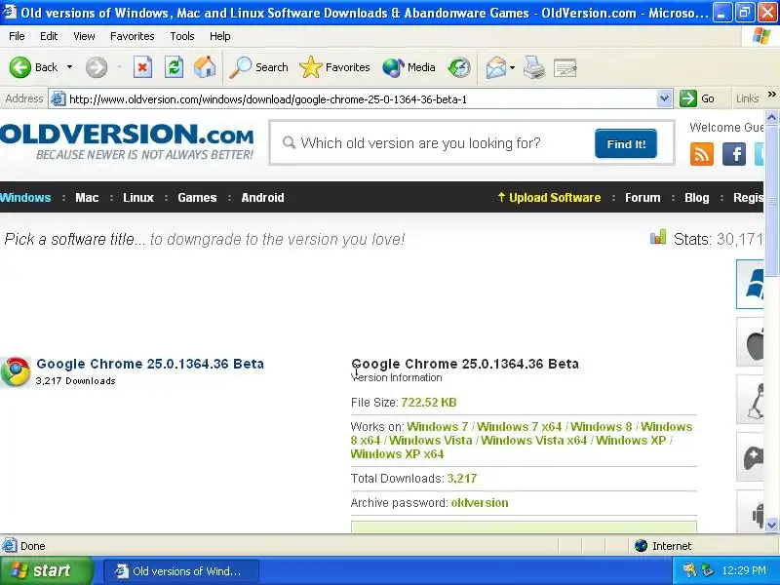Click the Apple logo side tile
780x585 pixels.
750,343
